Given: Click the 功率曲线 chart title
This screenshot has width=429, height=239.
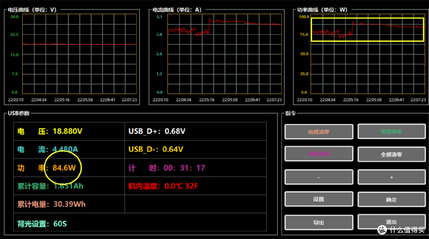Looking at the screenshot, I should (x=322, y=10).
